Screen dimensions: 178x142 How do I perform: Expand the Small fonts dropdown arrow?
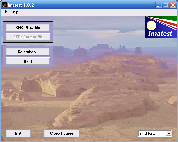pyautogui.click(x=169, y=134)
